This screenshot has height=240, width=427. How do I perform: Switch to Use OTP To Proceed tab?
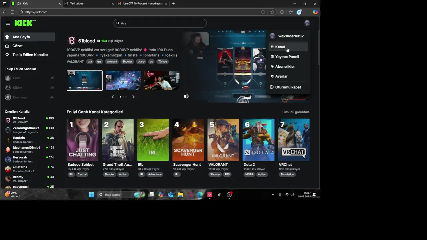tap(142, 4)
